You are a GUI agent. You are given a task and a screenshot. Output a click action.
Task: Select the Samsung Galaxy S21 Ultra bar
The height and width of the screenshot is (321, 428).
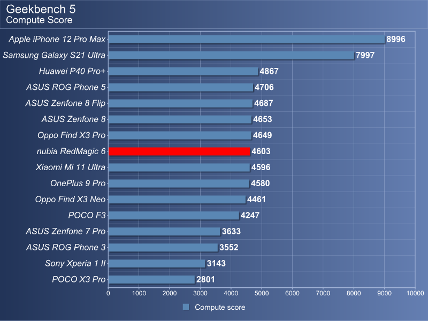coord(231,56)
